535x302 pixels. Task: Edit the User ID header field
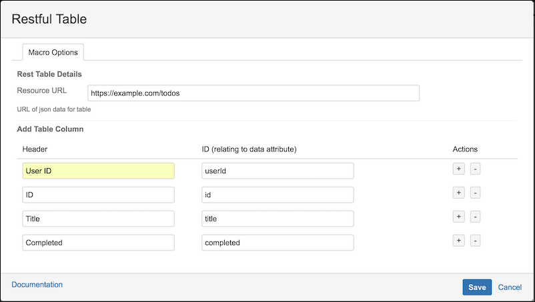coord(98,171)
